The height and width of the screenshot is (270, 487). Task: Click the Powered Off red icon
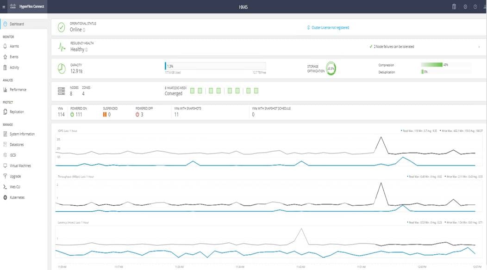click(x=137, y=115)
